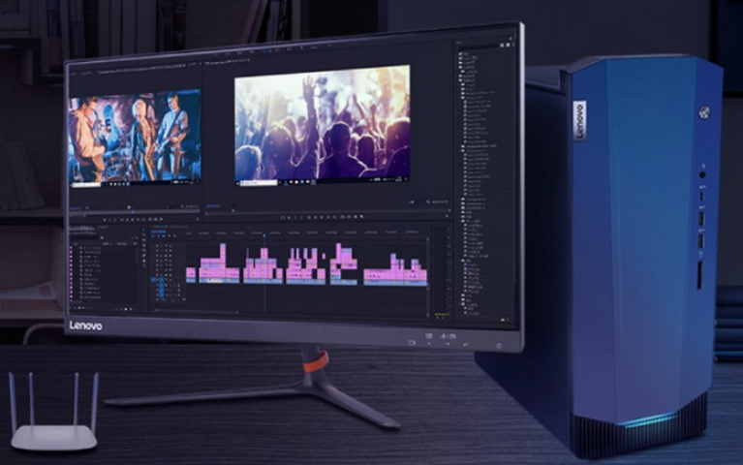Select the first pink clip group in the timeline

pyautogui.click(x=191, y=275)
